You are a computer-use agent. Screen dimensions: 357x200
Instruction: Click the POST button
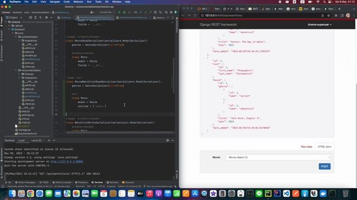click(325, 166)
